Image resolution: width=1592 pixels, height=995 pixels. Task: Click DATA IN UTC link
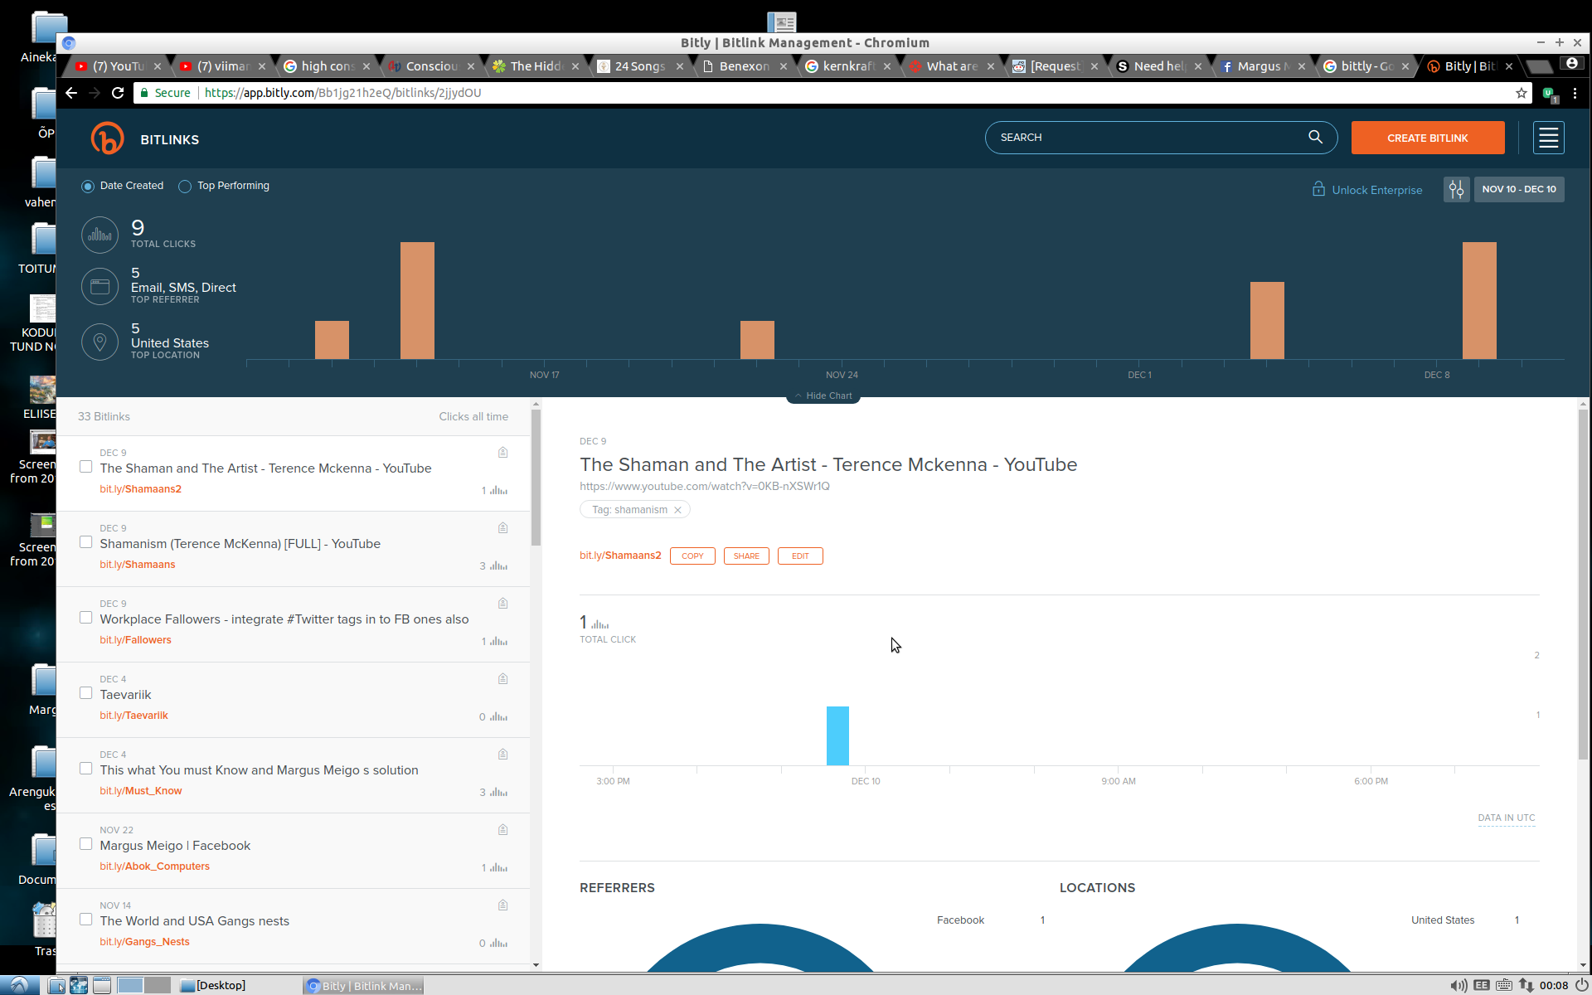point(1507,818)
